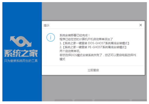Click the blue info icon in the dialog
The width and height of the screenshot is (149, 104).
point(51,37)
